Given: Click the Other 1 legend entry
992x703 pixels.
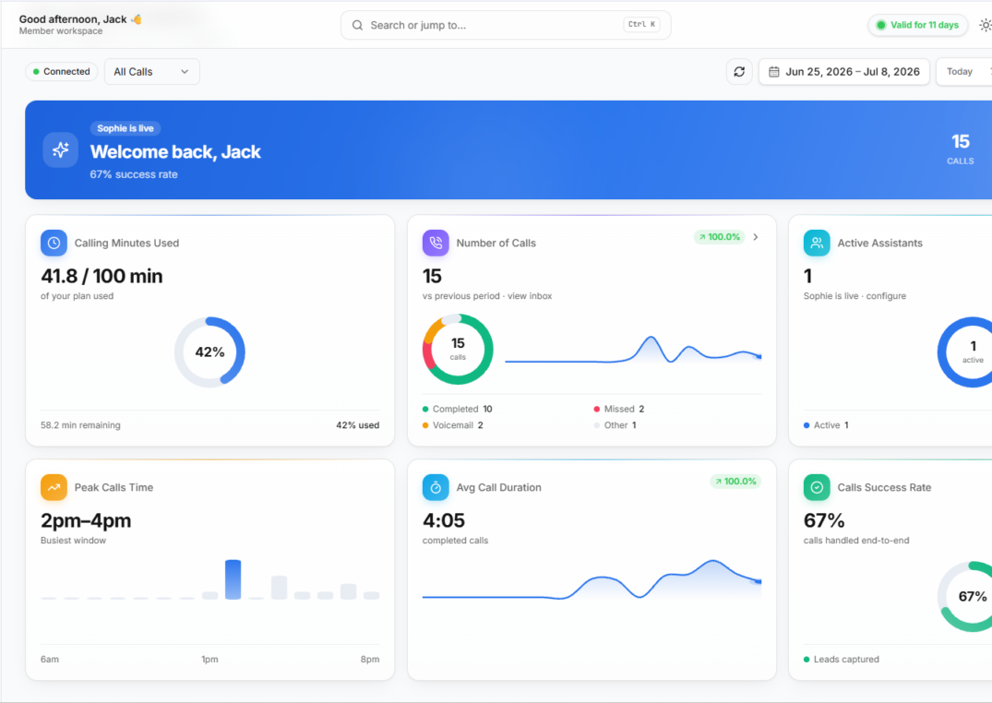Looking at the screenshot, I should click(615, 425).
